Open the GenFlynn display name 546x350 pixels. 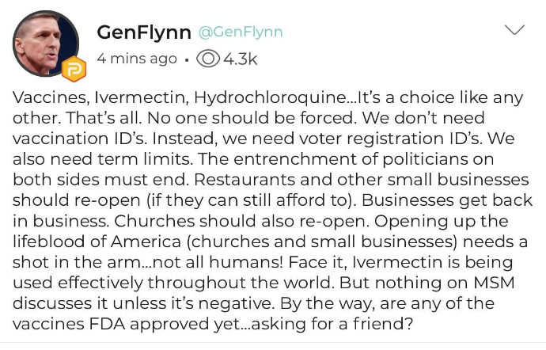[x=143, y=32]
